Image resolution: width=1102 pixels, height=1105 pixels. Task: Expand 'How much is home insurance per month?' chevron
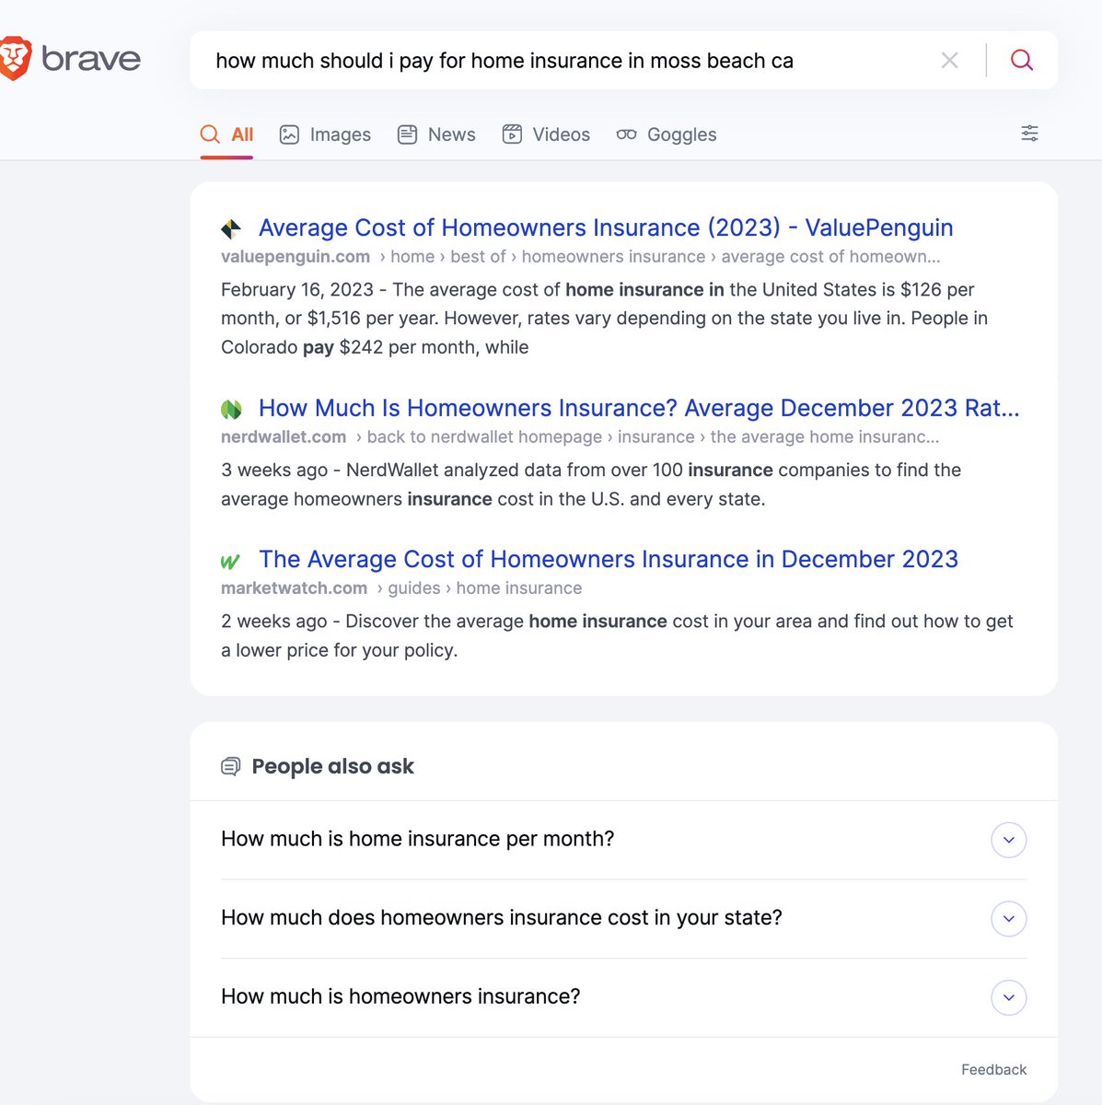1009,840
